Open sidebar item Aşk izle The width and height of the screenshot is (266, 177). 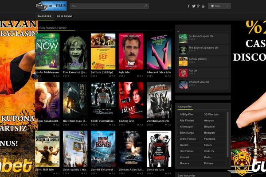(193, 71)
